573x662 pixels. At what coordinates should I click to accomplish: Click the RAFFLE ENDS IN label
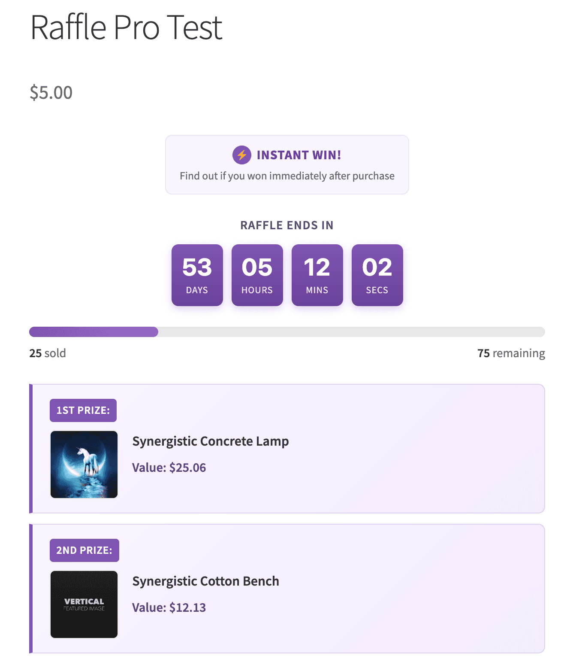(287, 225)
